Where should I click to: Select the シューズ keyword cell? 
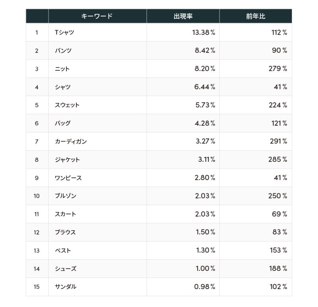[x=66, y=269]
